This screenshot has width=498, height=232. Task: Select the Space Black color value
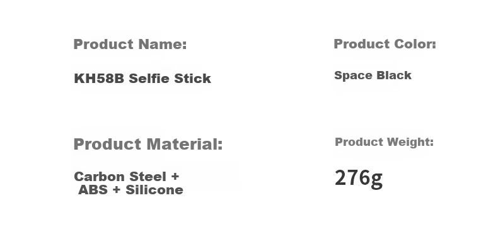(x=373, y=75)
